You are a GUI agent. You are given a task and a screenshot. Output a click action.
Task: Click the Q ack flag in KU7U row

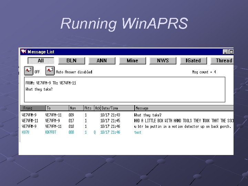tap(95, 132)
